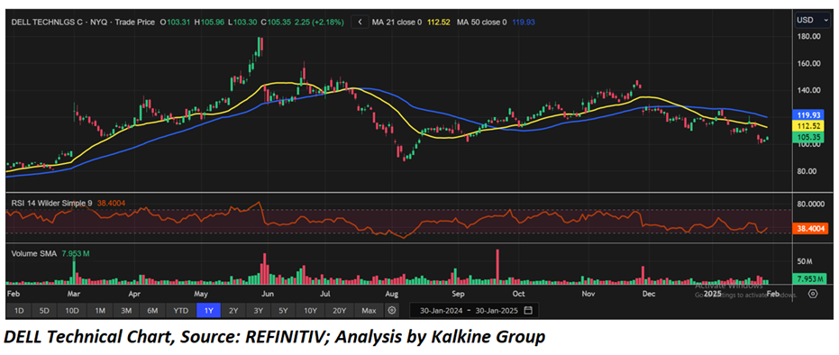Click the orange 38.4004 RSI tag
Viewport: 839px width, 355px height.
pos(812,228)
